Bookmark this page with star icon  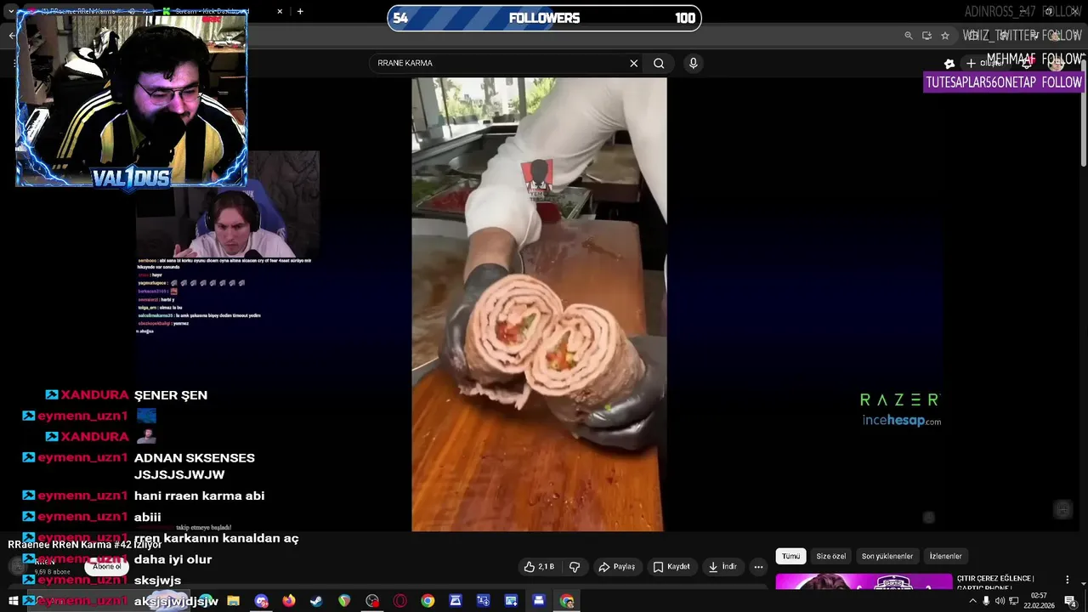[945, 36]
